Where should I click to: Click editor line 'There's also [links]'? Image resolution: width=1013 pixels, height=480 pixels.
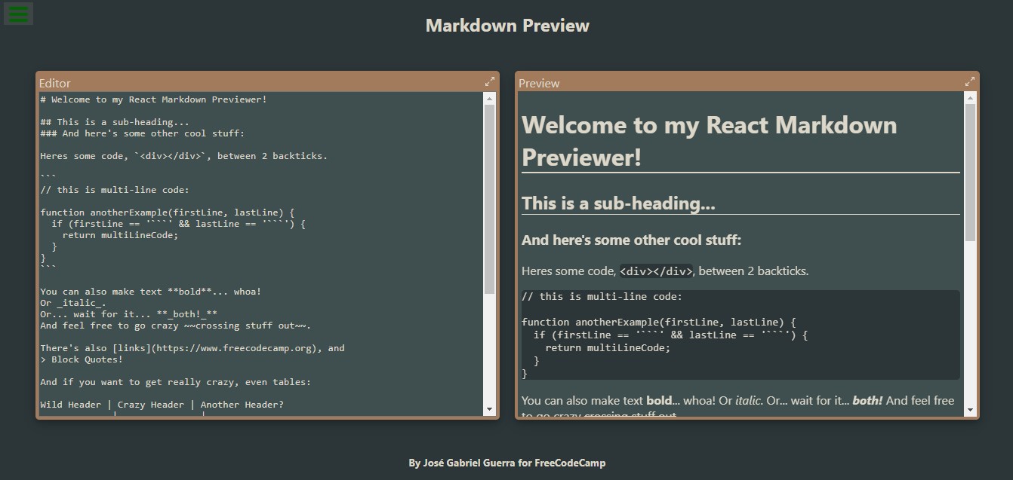192,348
